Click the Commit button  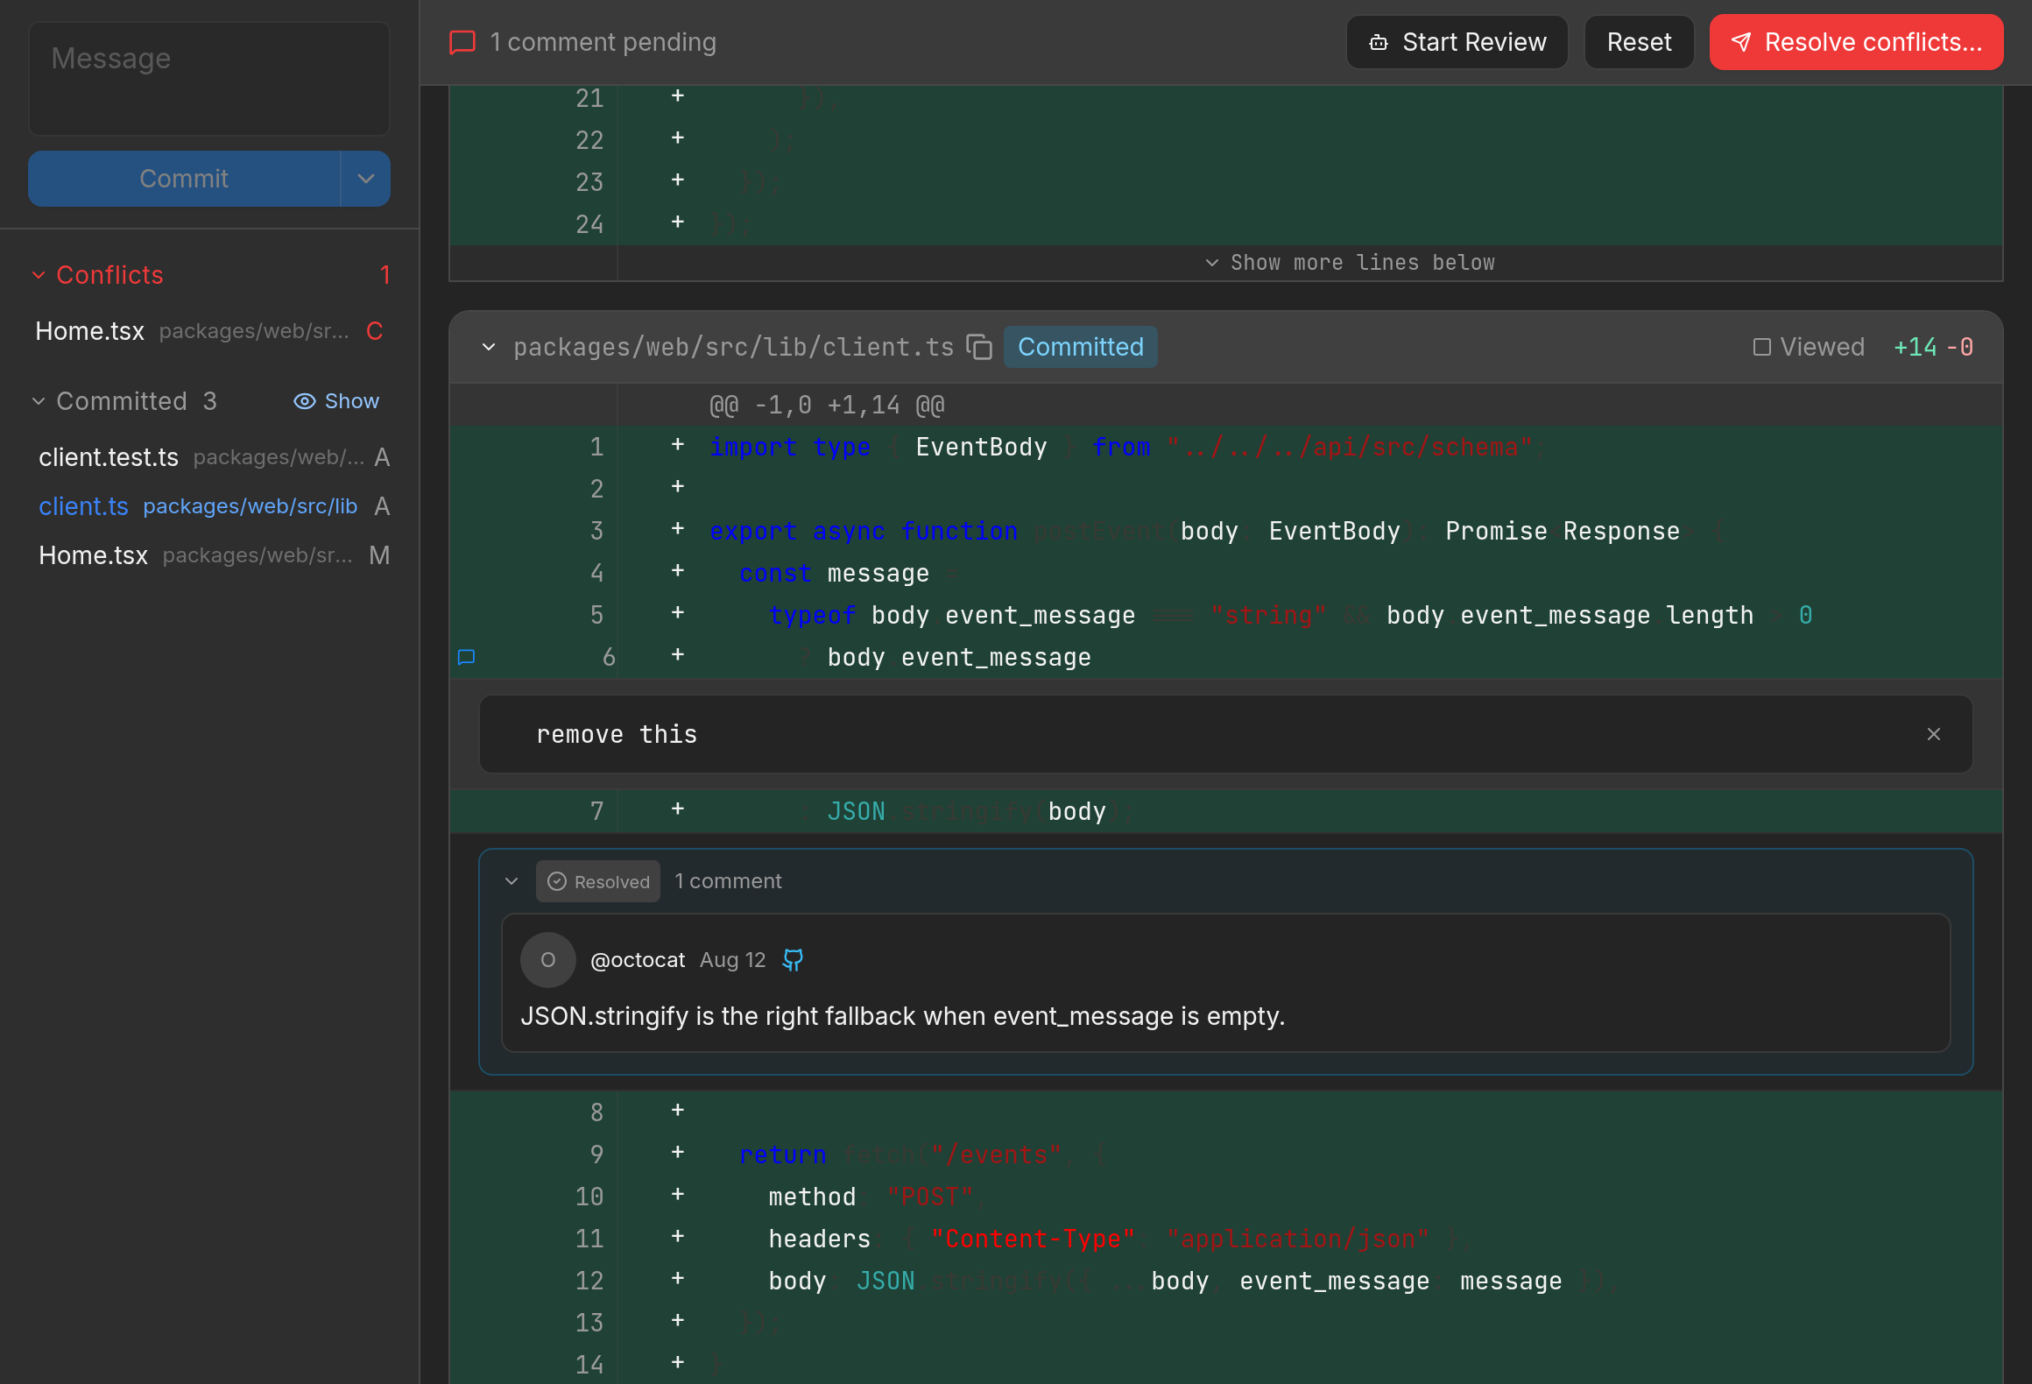184,179
